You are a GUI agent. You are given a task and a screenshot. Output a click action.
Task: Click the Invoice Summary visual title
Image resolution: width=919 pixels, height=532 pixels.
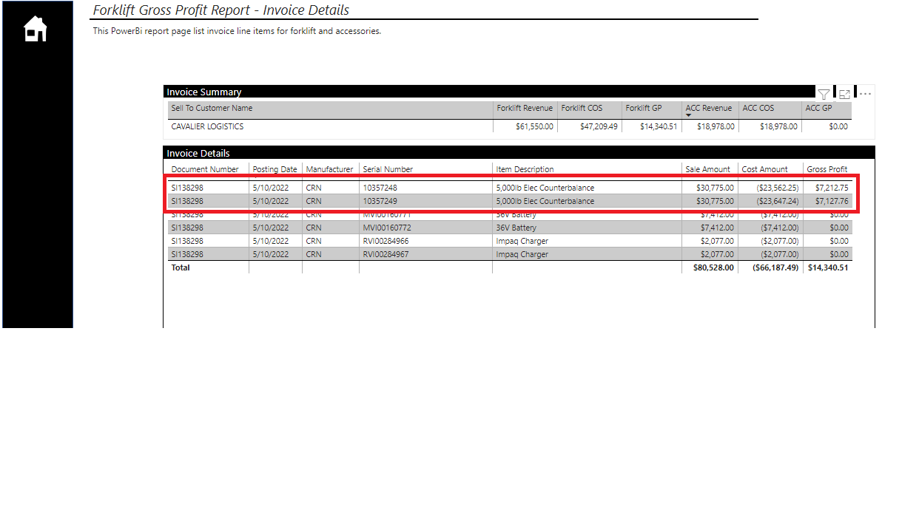click(204, 92)
